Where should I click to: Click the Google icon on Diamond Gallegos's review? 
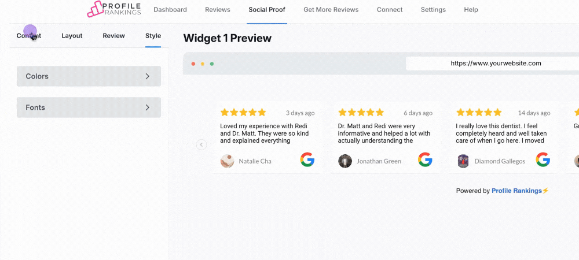tap(543, 160)
